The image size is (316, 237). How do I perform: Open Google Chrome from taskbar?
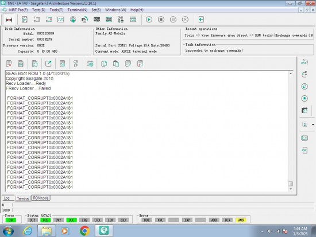[85, 231]
